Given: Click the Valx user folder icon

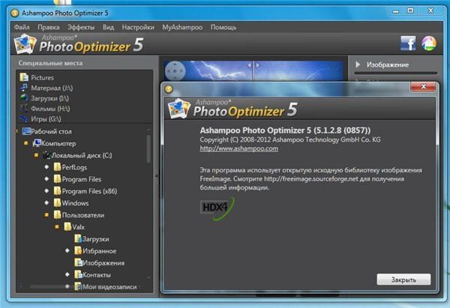Looking at the screenshot, I should (67, 227).
